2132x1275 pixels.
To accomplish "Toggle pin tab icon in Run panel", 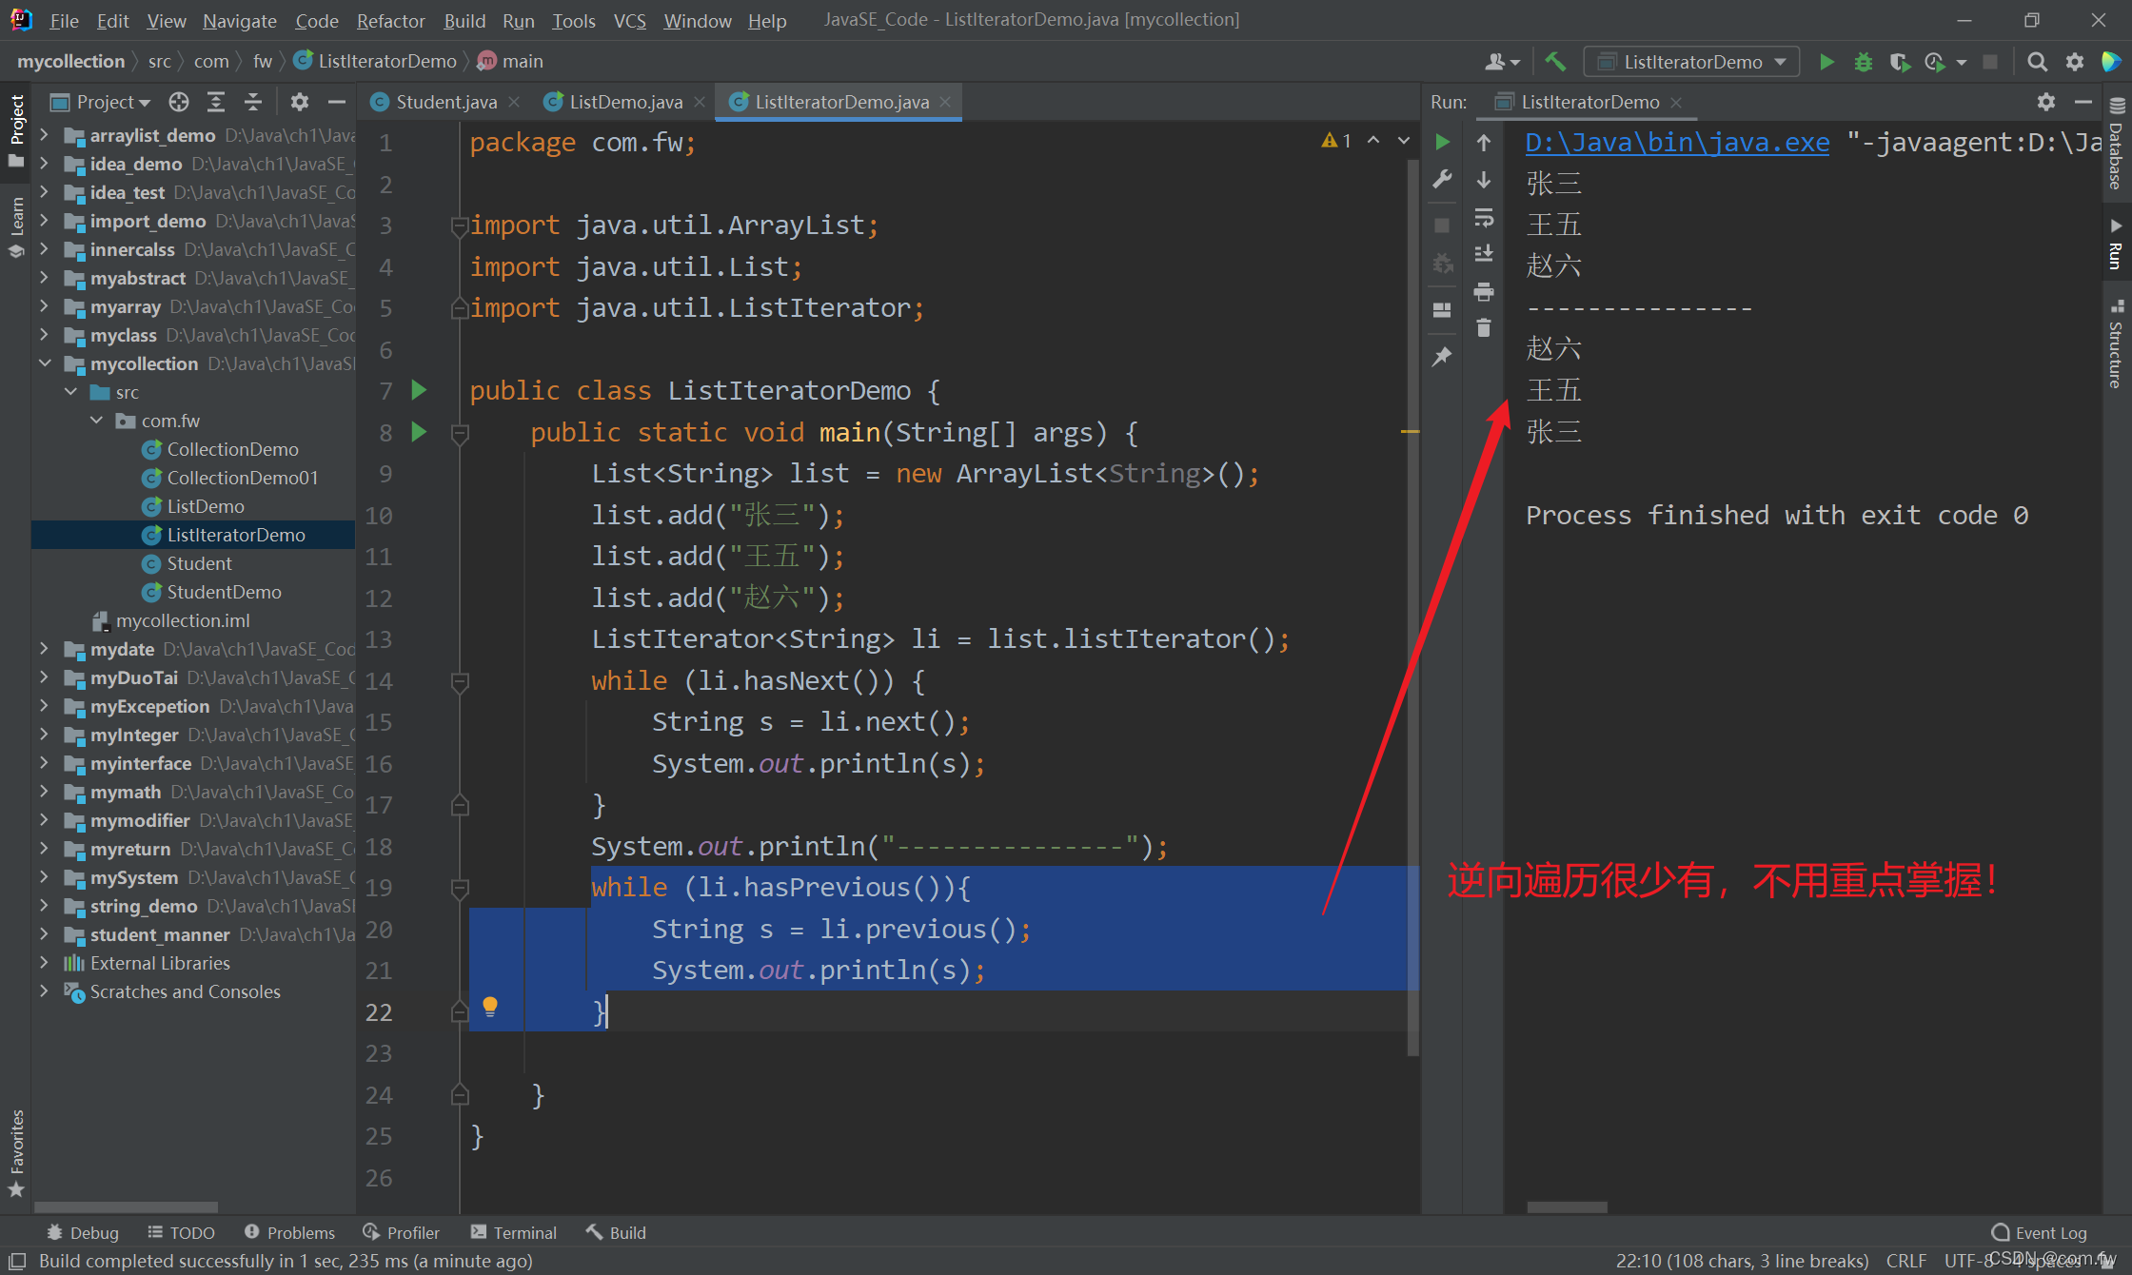I will [1442, 356].
